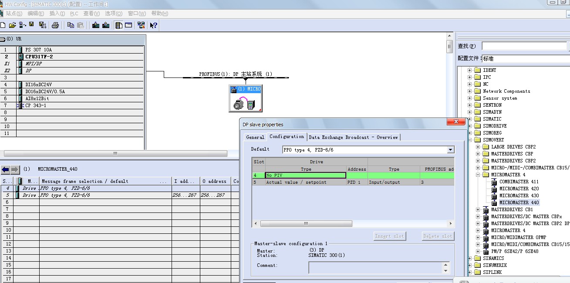This screenshot has height=283, width=570.
Task: Open the 选项(O) menu
Action: [x=114, y=13]
